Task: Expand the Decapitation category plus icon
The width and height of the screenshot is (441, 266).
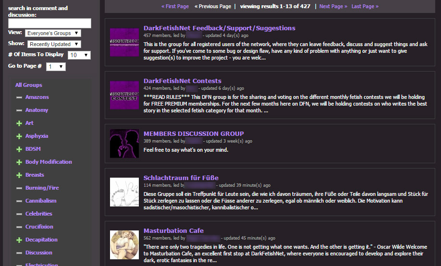Action: pyautogui.click(x=19, y=240)
